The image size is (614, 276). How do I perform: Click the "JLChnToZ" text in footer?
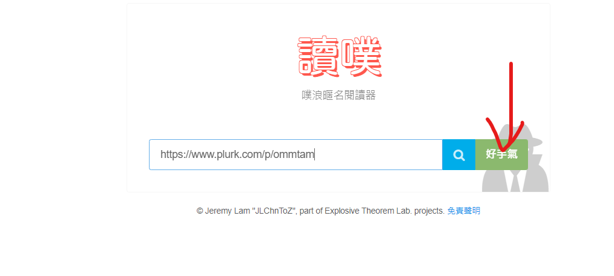pos(274,211)
